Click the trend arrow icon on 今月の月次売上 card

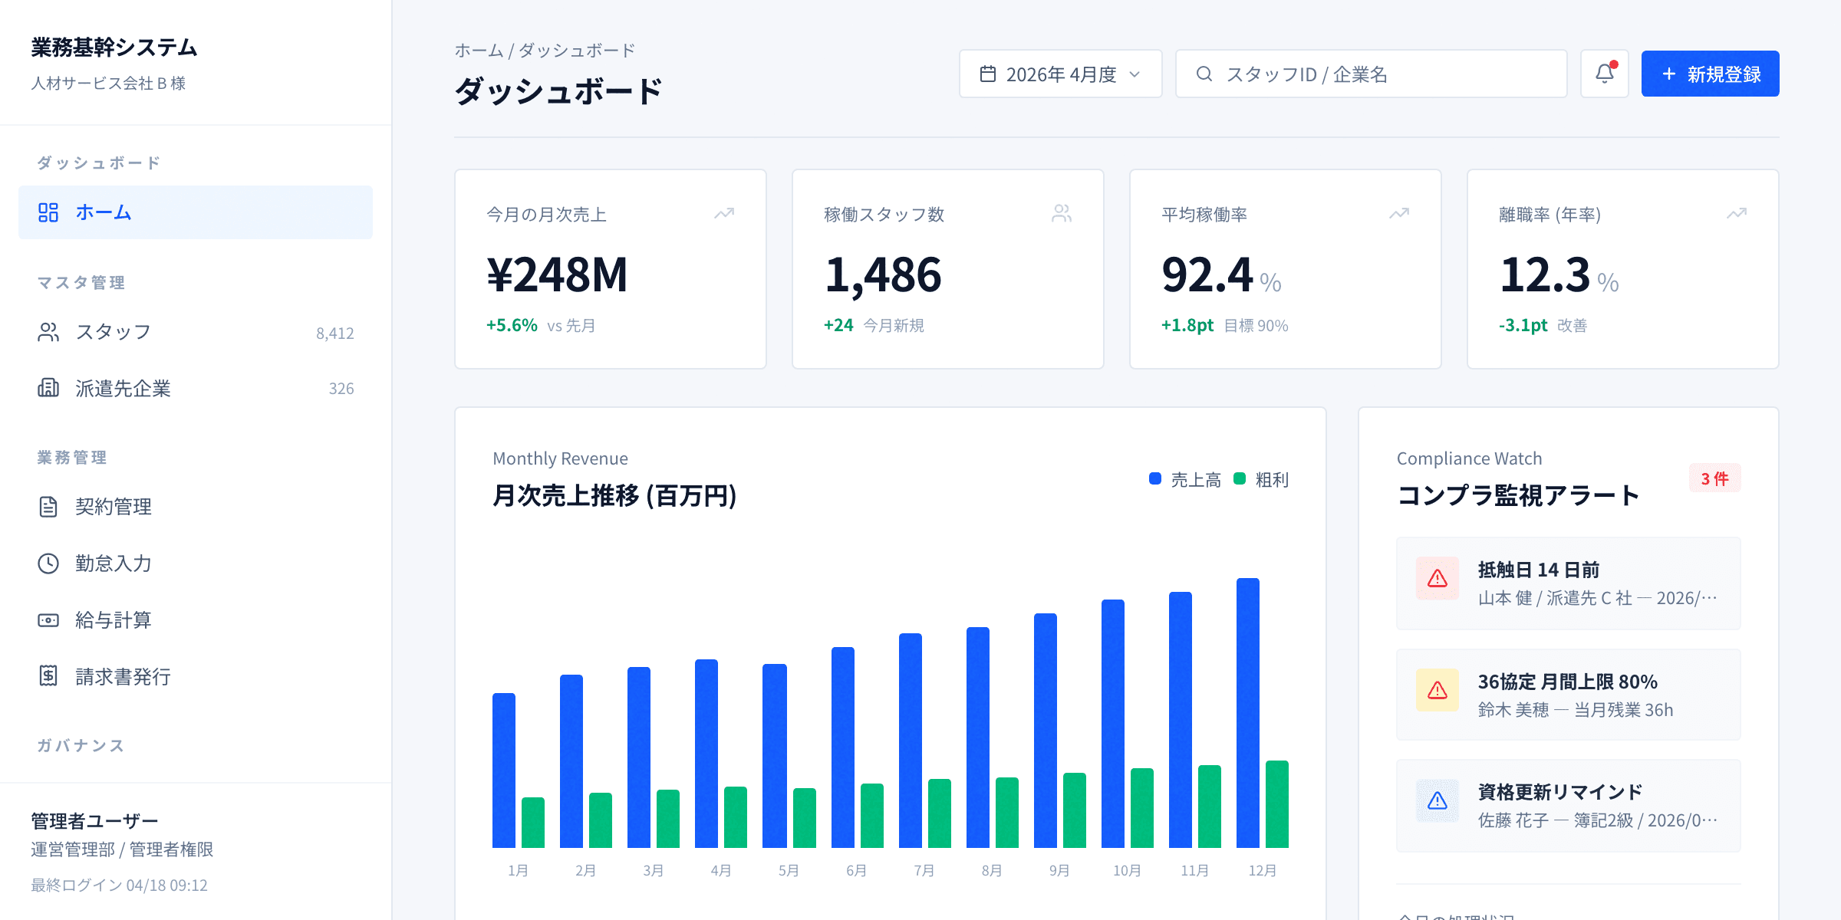pyautogui.click(x=724, y=213)
